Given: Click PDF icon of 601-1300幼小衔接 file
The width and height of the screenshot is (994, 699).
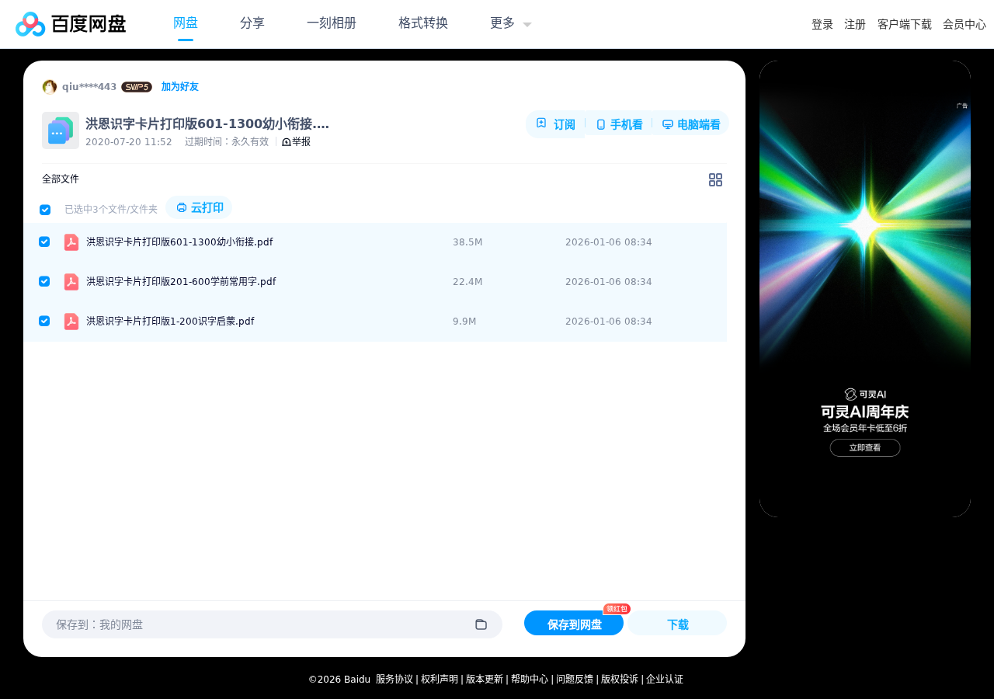Looking at the screenshot, I should (x=71, y=242).
